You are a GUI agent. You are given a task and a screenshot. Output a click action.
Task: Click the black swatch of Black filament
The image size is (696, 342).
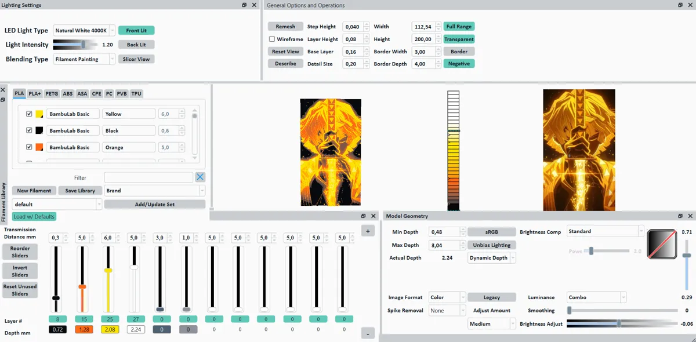click(x=39, y=130)
